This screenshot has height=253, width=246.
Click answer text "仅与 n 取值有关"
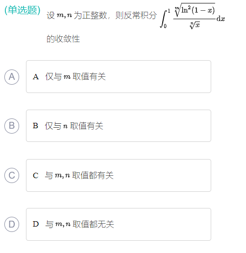[x=74, y=126]
